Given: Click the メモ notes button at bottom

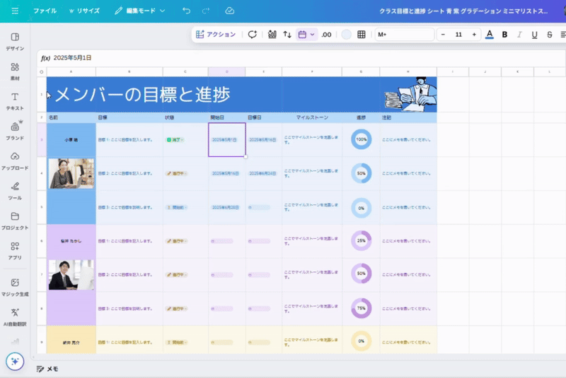Looking at the screenshot, I should [x=47, y=369].
